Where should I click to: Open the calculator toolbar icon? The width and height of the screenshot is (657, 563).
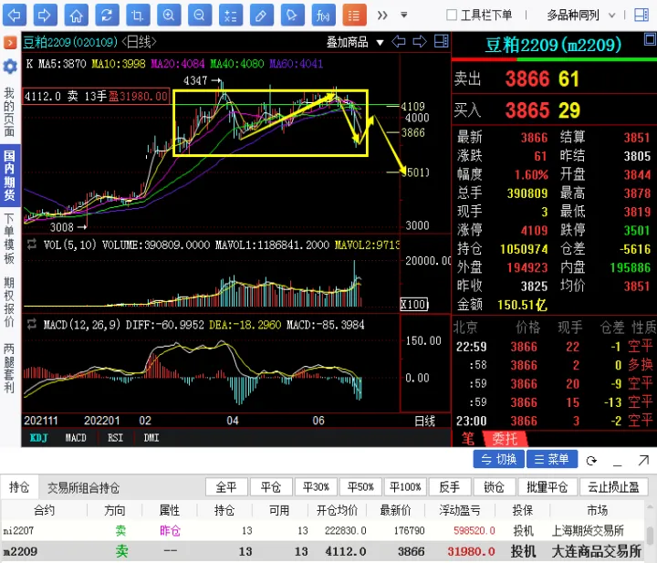pyautogui.click(x=231, y=16)
